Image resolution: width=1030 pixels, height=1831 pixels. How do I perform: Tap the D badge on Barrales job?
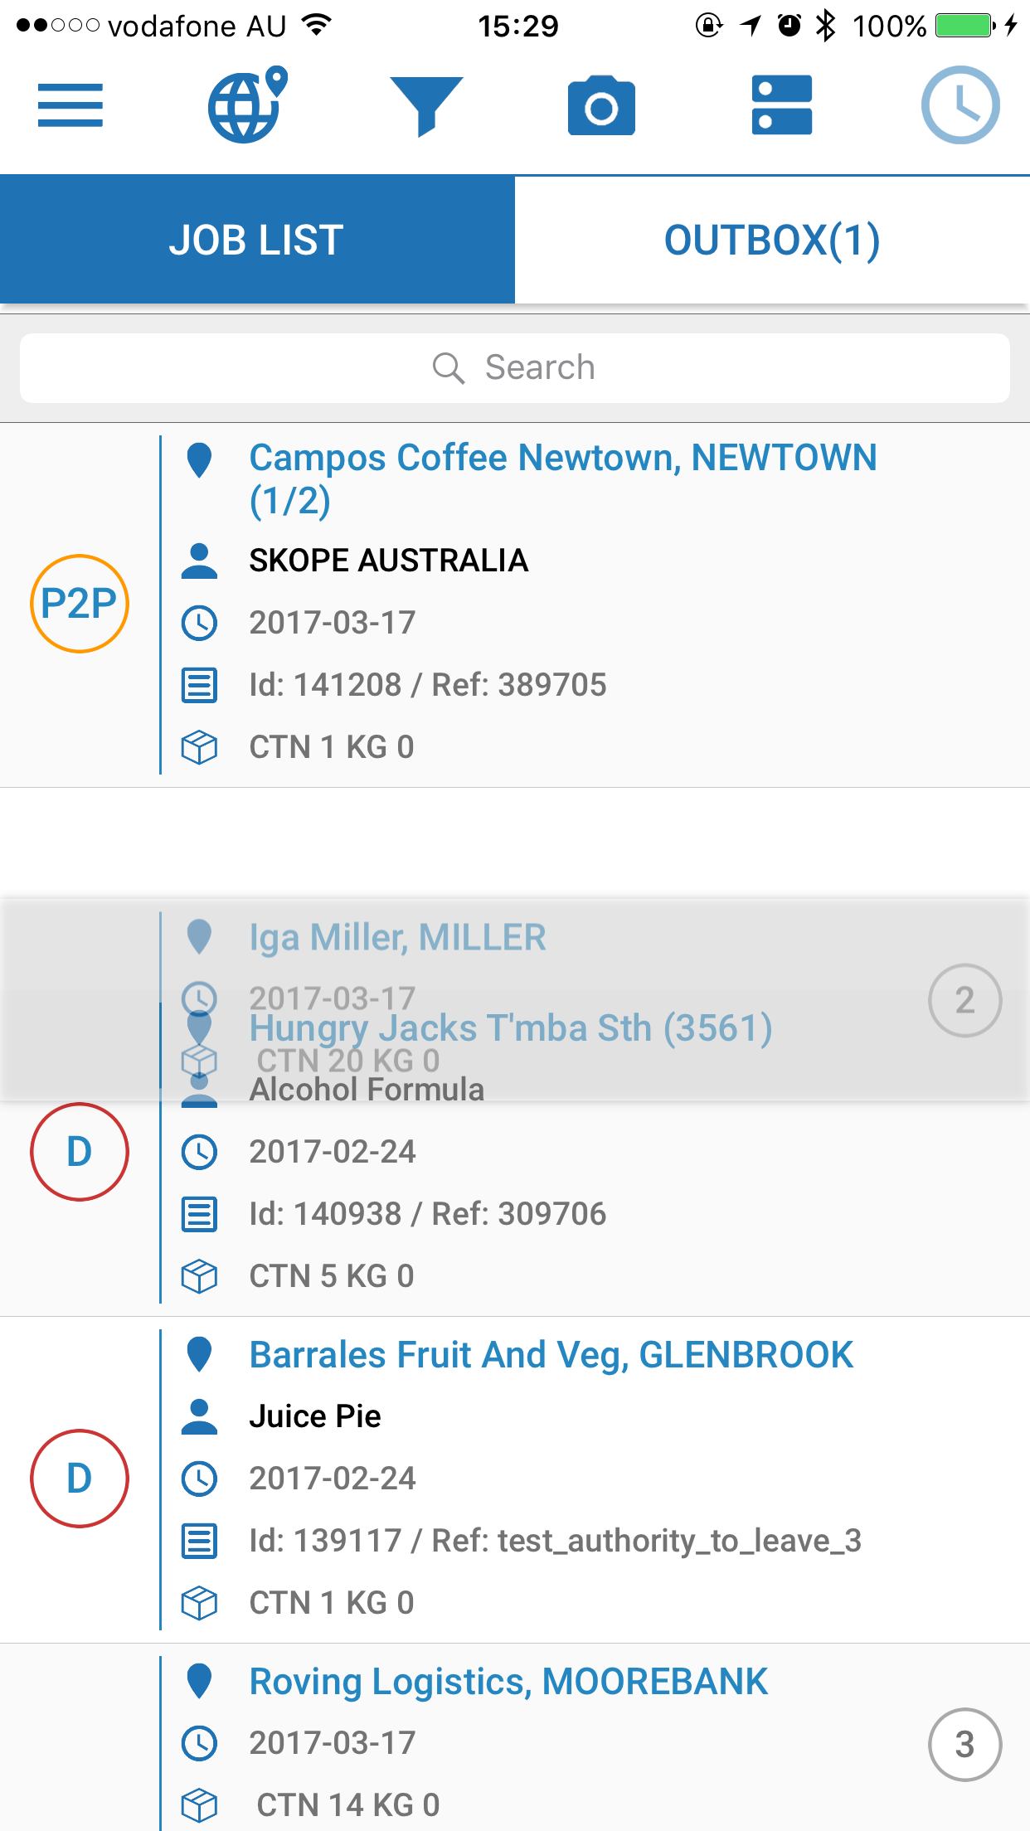coord(80,1479)
